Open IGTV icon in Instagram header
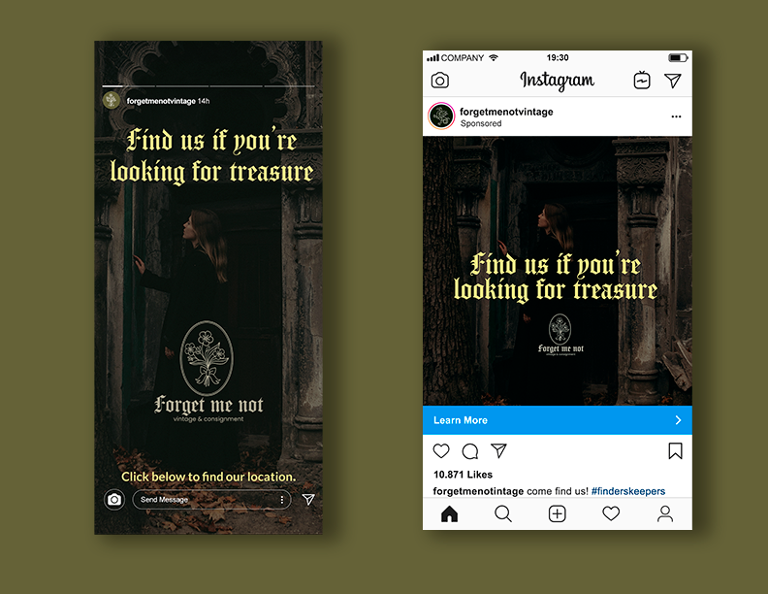 (x=642, y=81)
